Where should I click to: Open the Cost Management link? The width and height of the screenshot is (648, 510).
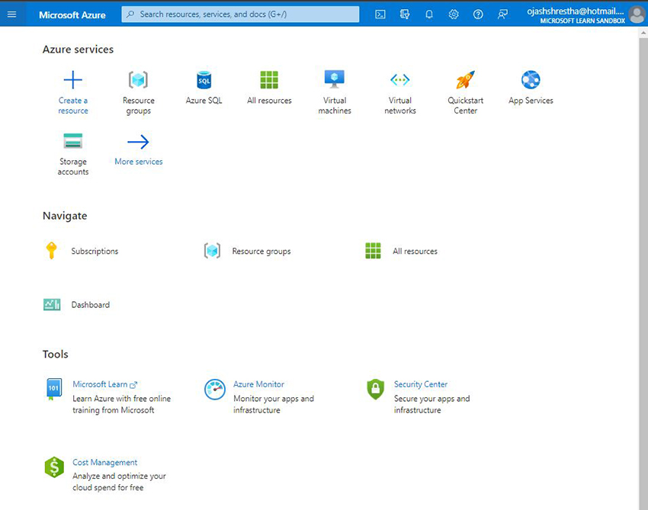104,463
